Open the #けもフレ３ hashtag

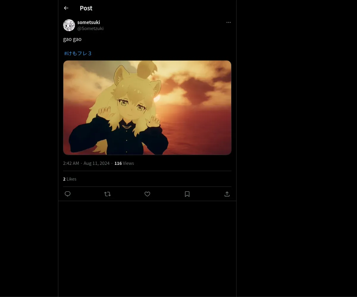coord(78,53)
